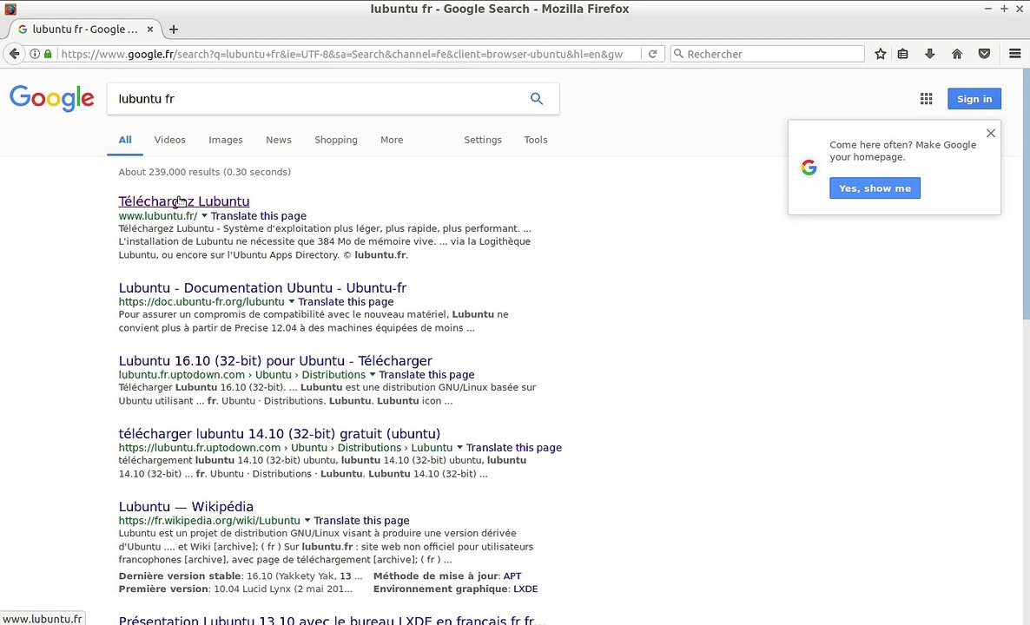The height and width of the screenshot is (625, 1030).
Task: Open the More search category dropdown
Action: (392, 140)
